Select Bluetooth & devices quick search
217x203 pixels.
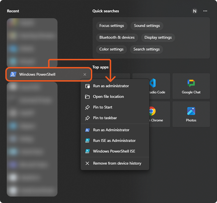click(117, 38)
